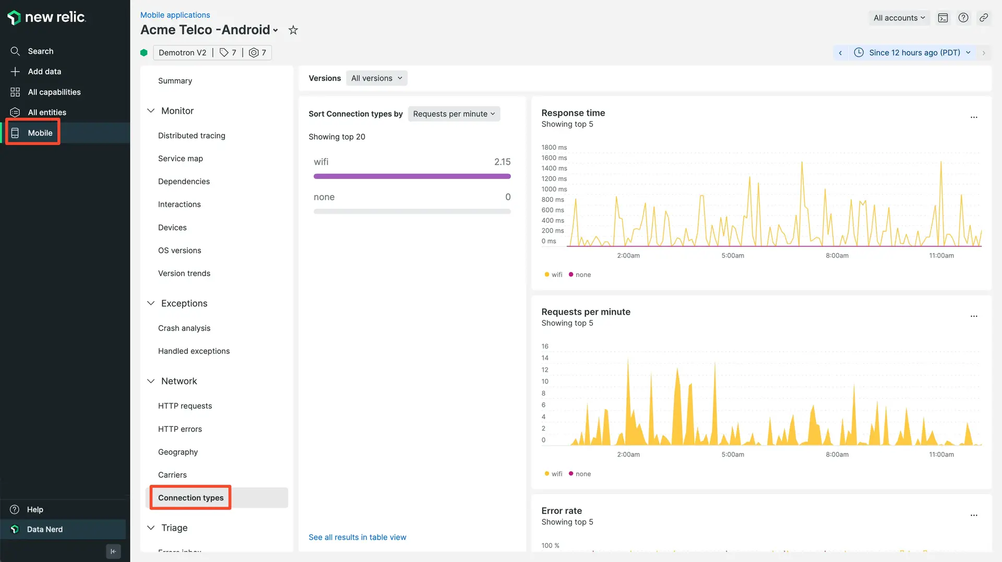Open HTTP errors in the sidebar
Viewport: 1002px width, 562px height.
click(180, 429)
